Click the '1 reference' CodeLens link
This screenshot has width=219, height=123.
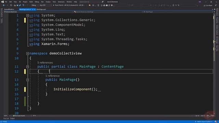(52, 76)
